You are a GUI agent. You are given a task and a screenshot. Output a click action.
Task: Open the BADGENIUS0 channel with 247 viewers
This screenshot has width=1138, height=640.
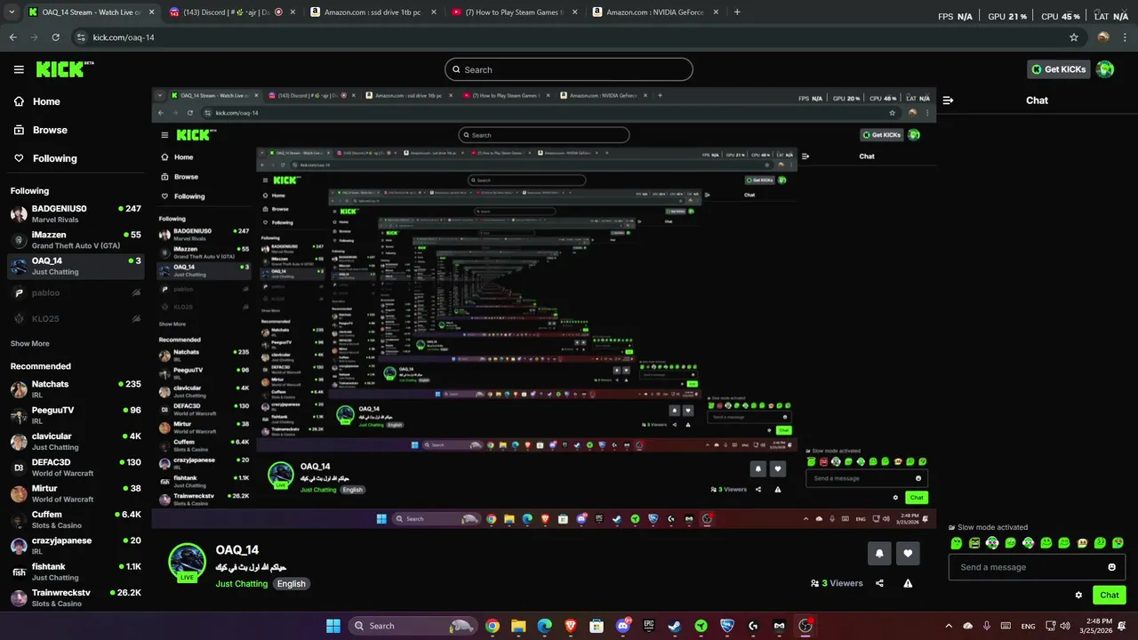(76, 213)
